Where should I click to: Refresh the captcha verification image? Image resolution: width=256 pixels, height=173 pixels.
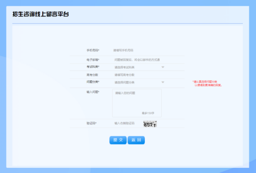click(150, 124)
